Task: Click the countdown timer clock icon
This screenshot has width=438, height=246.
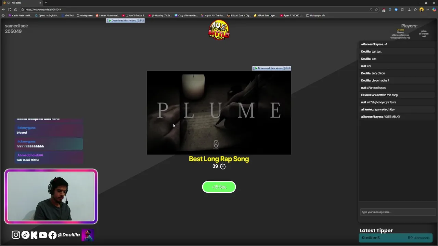Action: [x=223, y=166]
